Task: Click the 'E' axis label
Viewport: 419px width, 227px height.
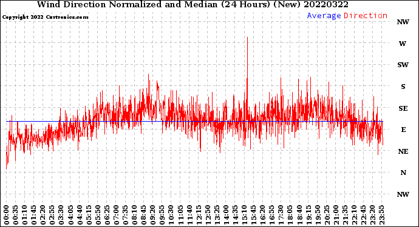Action: tap(403, 130)
